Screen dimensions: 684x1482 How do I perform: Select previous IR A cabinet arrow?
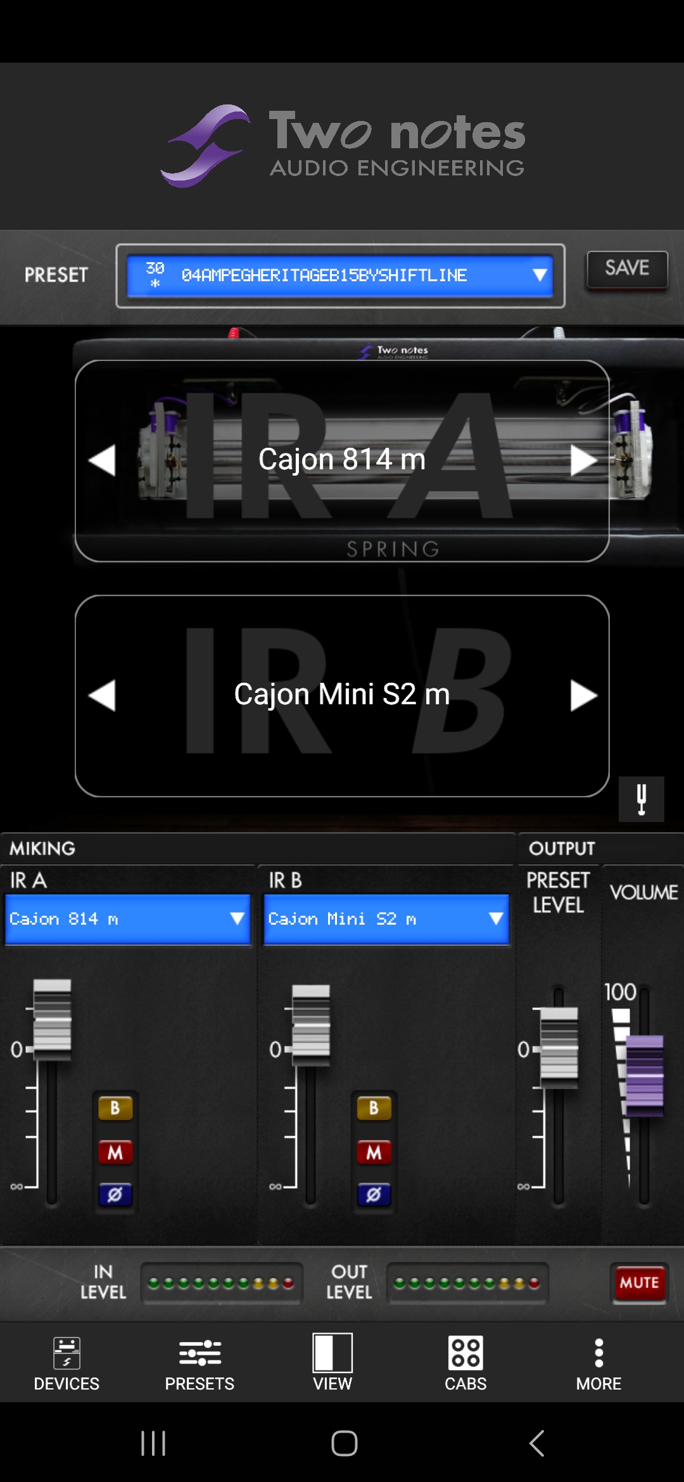click(102, 460)
